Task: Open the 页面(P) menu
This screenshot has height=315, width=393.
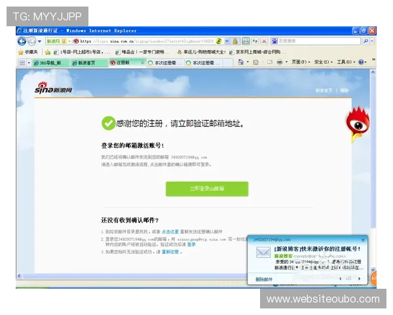Action: (x=301, y=62)
